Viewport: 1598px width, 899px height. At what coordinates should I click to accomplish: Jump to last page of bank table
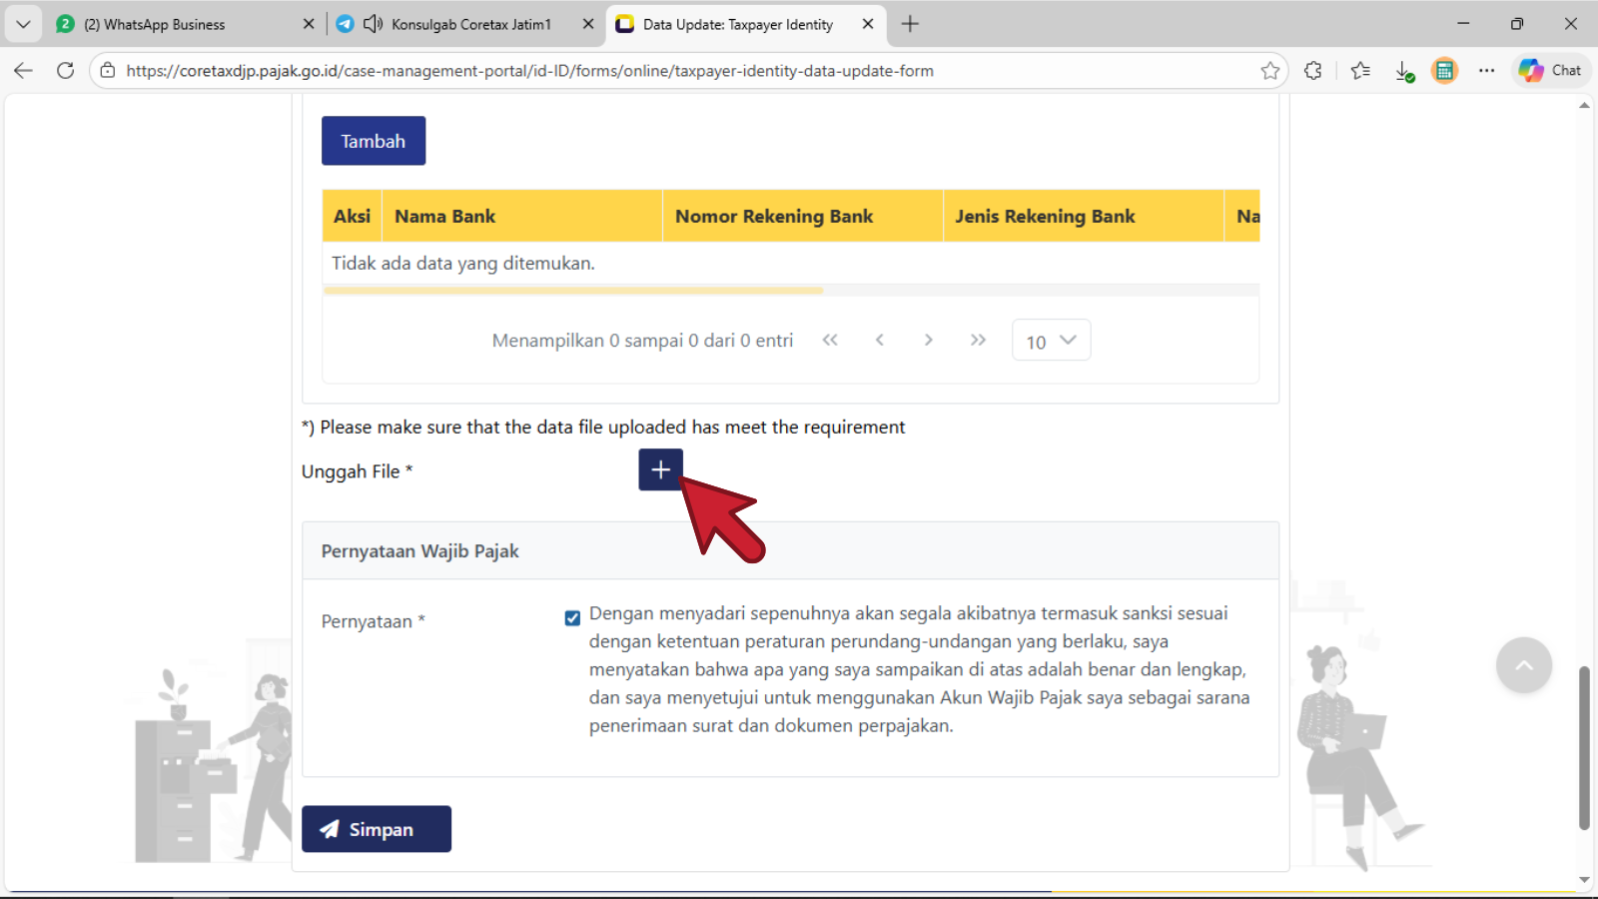(x=978, y=341)
